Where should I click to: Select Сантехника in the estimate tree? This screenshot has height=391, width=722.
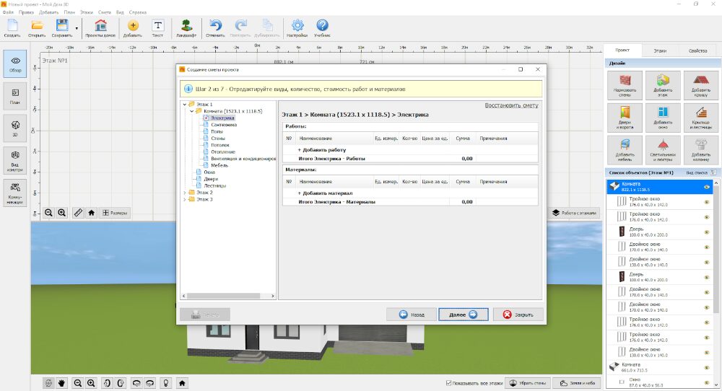pos(224,125)
